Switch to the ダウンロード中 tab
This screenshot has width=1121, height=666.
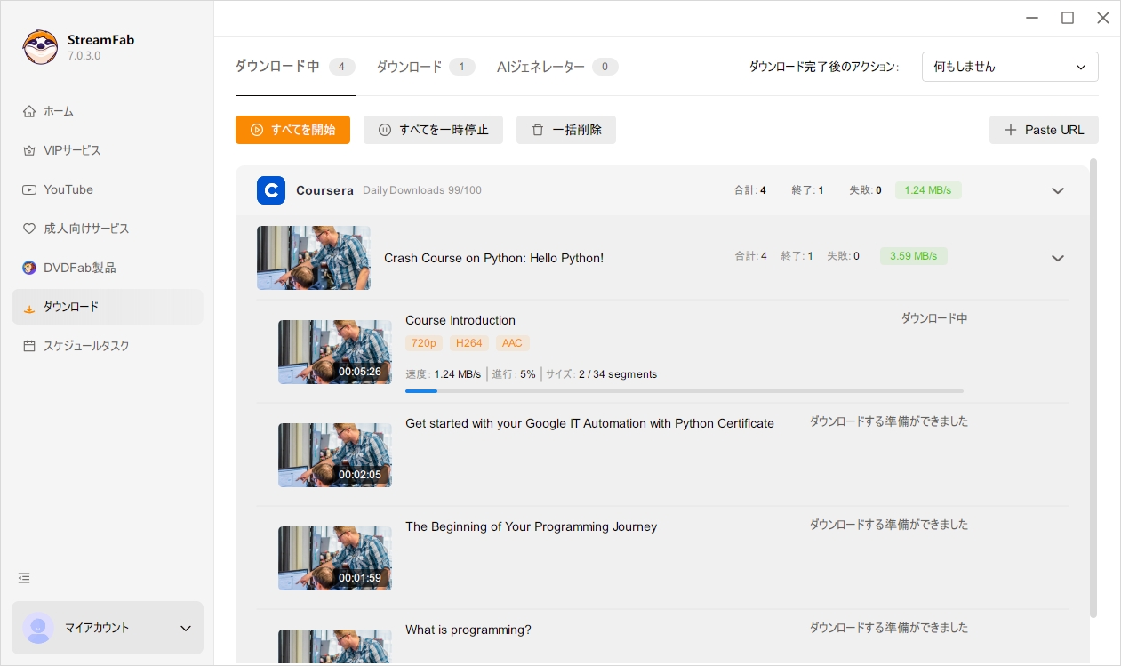(295, 67)
